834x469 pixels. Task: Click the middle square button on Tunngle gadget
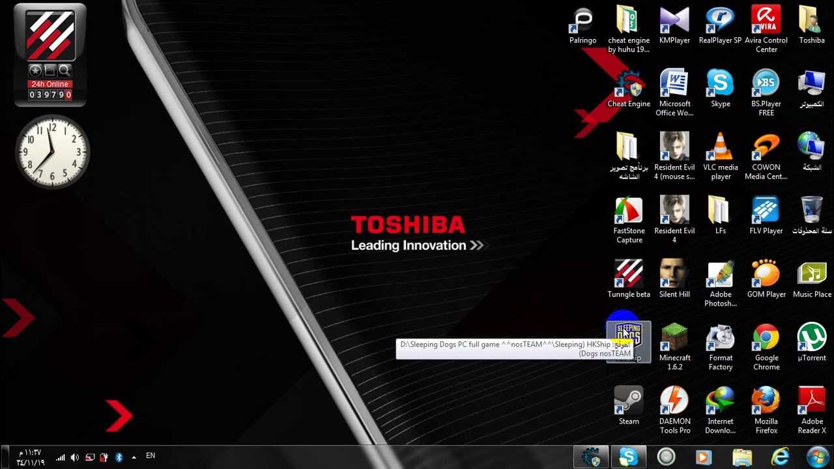pyautogui.click(x=50, y=70)
